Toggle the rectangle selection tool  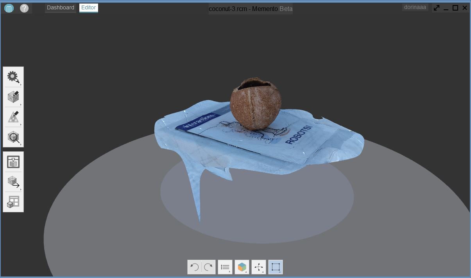(276, 267)
